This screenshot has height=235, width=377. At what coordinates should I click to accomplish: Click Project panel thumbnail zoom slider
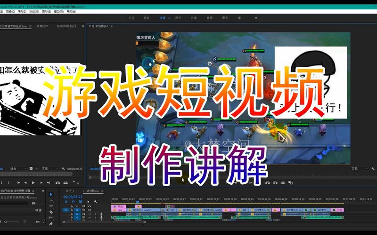tap(12, 222)
